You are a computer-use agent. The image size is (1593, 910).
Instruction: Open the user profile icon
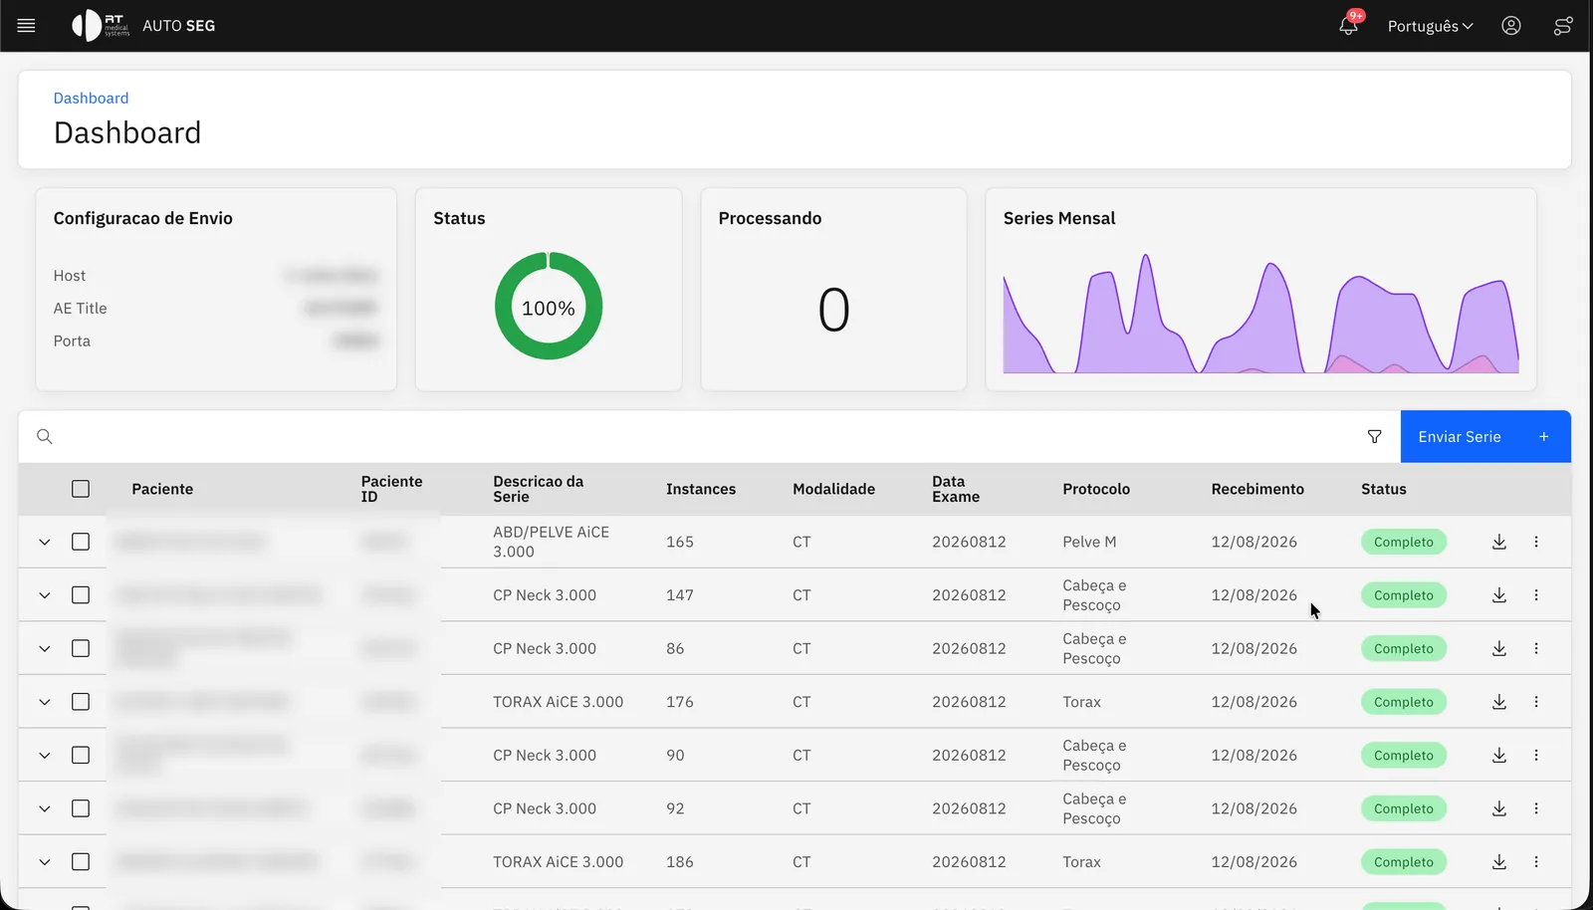(x=1511, y=26)
